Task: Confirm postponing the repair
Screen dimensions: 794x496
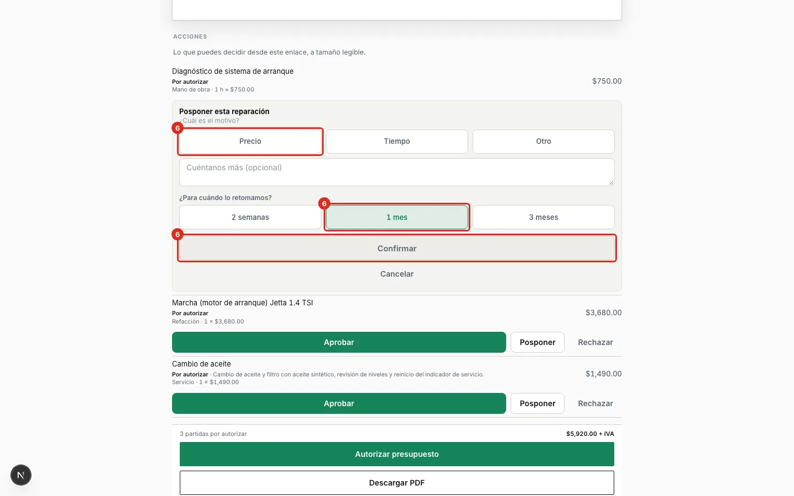Action: 397,249
